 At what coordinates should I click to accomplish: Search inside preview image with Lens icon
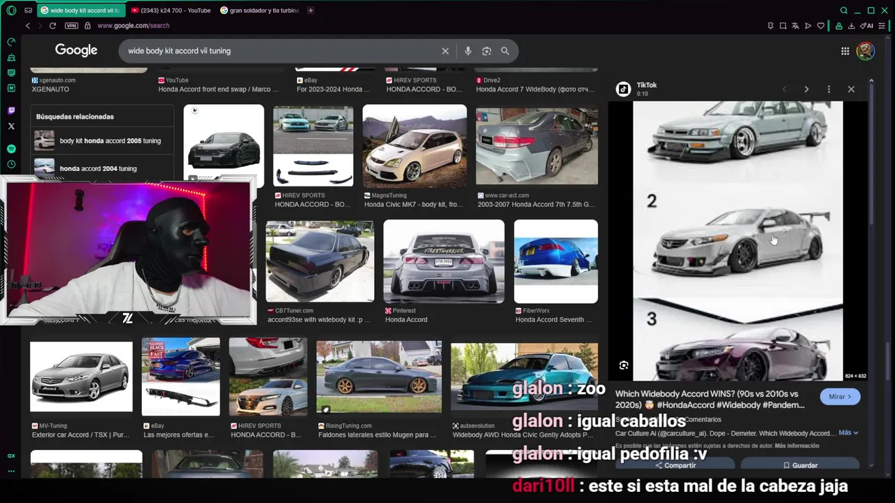pos(624,365)
